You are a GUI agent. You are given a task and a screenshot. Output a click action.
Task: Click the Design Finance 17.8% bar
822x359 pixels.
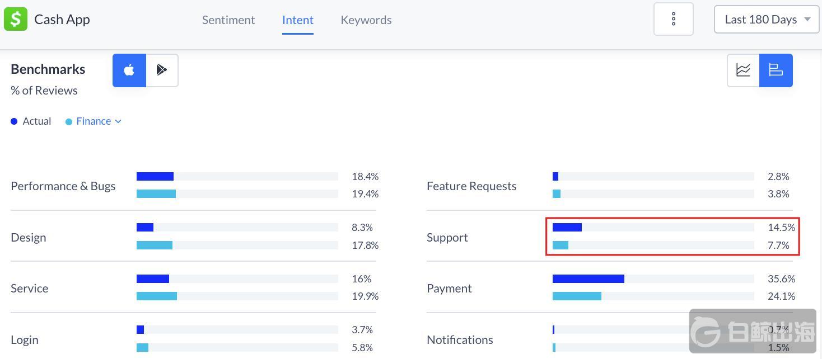click(x=155, y=245)
